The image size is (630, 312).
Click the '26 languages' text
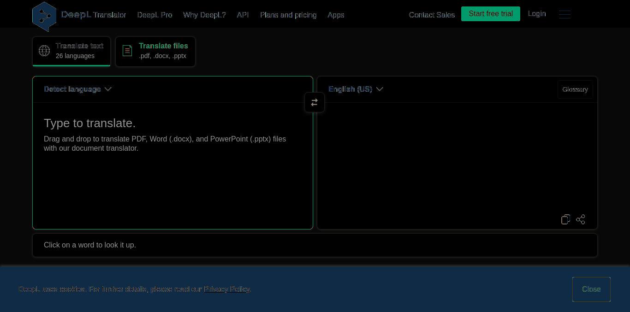(x=75, y=56)
